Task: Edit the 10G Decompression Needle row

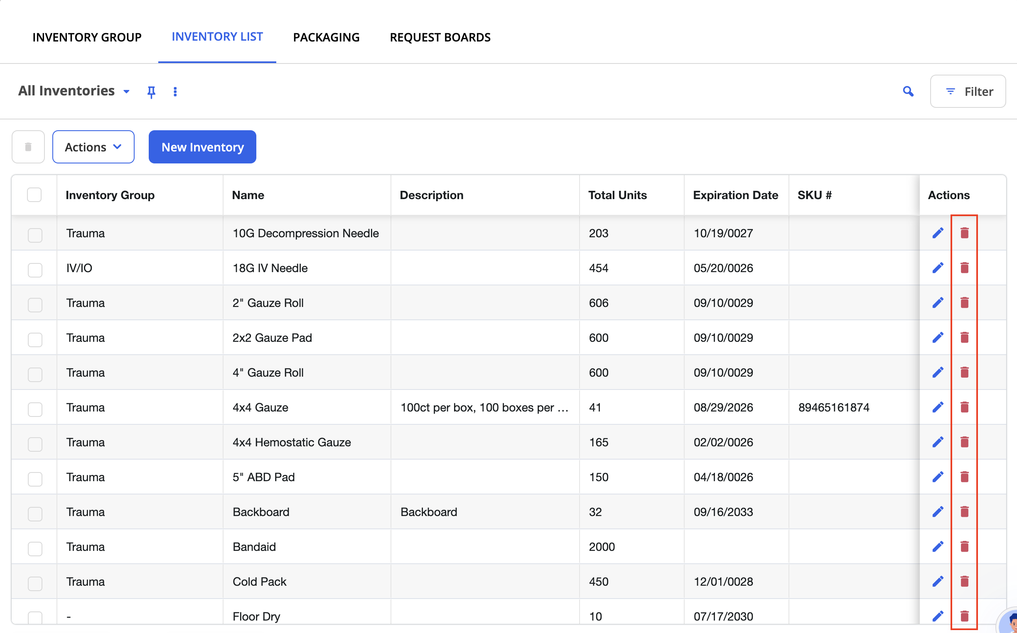Action: (938, 233)
